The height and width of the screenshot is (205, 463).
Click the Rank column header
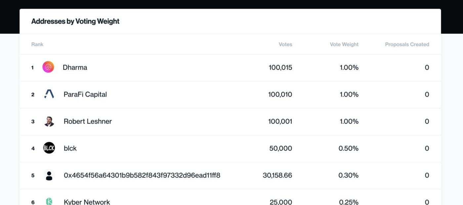coord(37,44)
